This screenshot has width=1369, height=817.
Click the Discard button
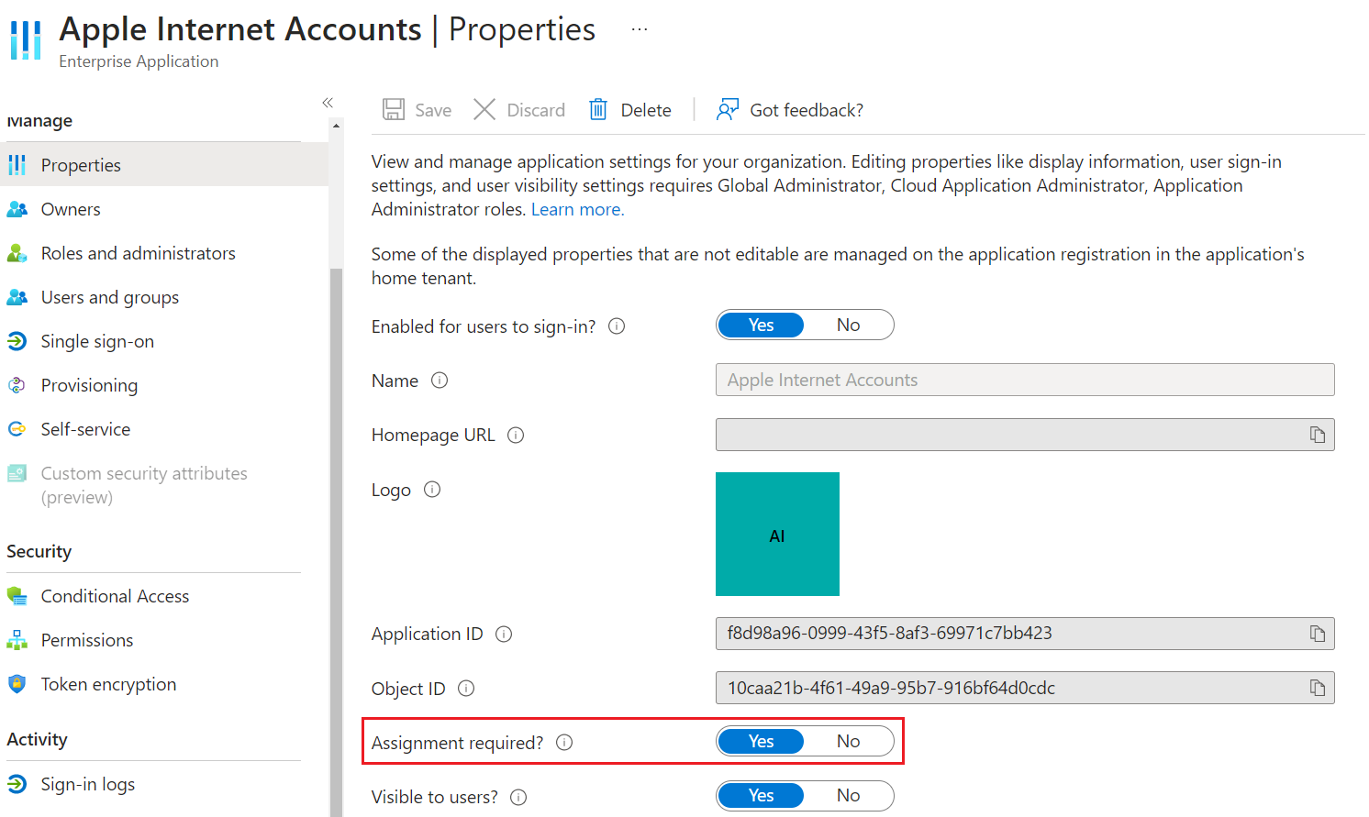[519, 110]
